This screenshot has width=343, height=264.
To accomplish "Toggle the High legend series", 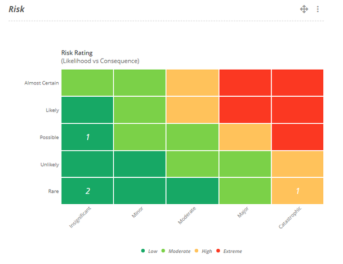I will pos(203,251).
